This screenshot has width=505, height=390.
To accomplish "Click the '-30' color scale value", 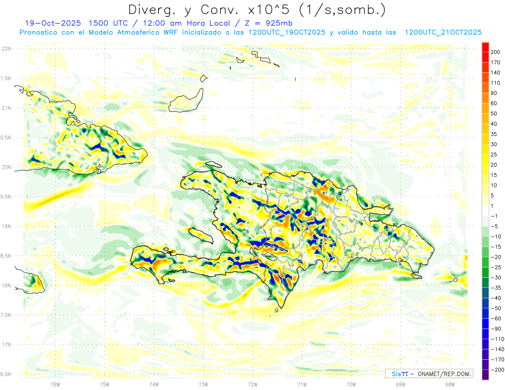I will [496, 277].
